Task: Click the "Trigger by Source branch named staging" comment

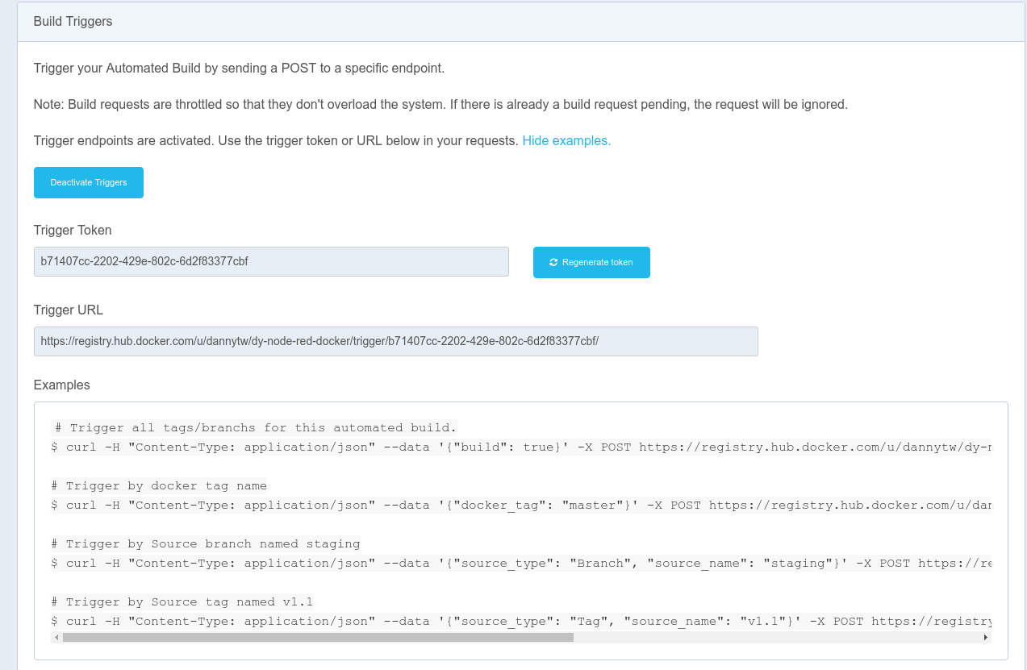Action: [206, 543]
